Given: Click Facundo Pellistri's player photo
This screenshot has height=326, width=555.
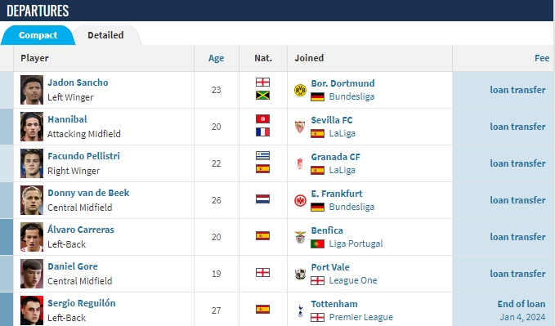Looking at the screenshot, I should coord(32,163).
